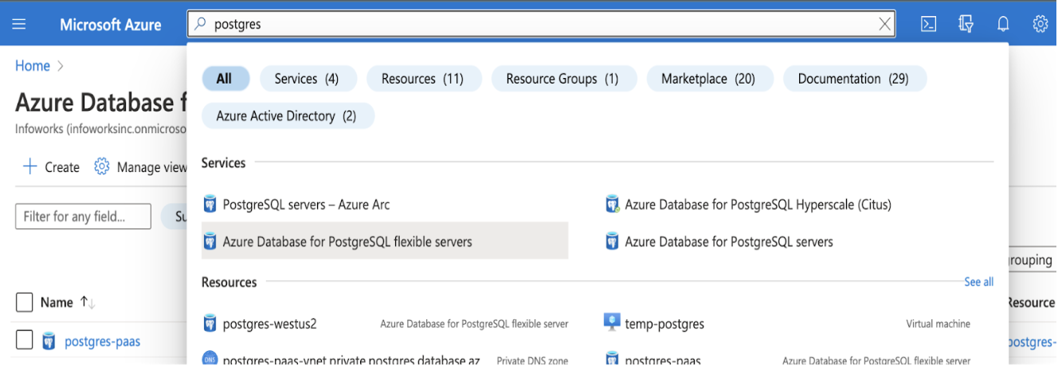Click the temp-postgres virtual machine icon

612,323
